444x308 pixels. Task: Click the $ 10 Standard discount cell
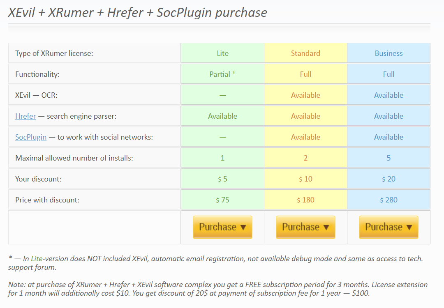(305, 179)
